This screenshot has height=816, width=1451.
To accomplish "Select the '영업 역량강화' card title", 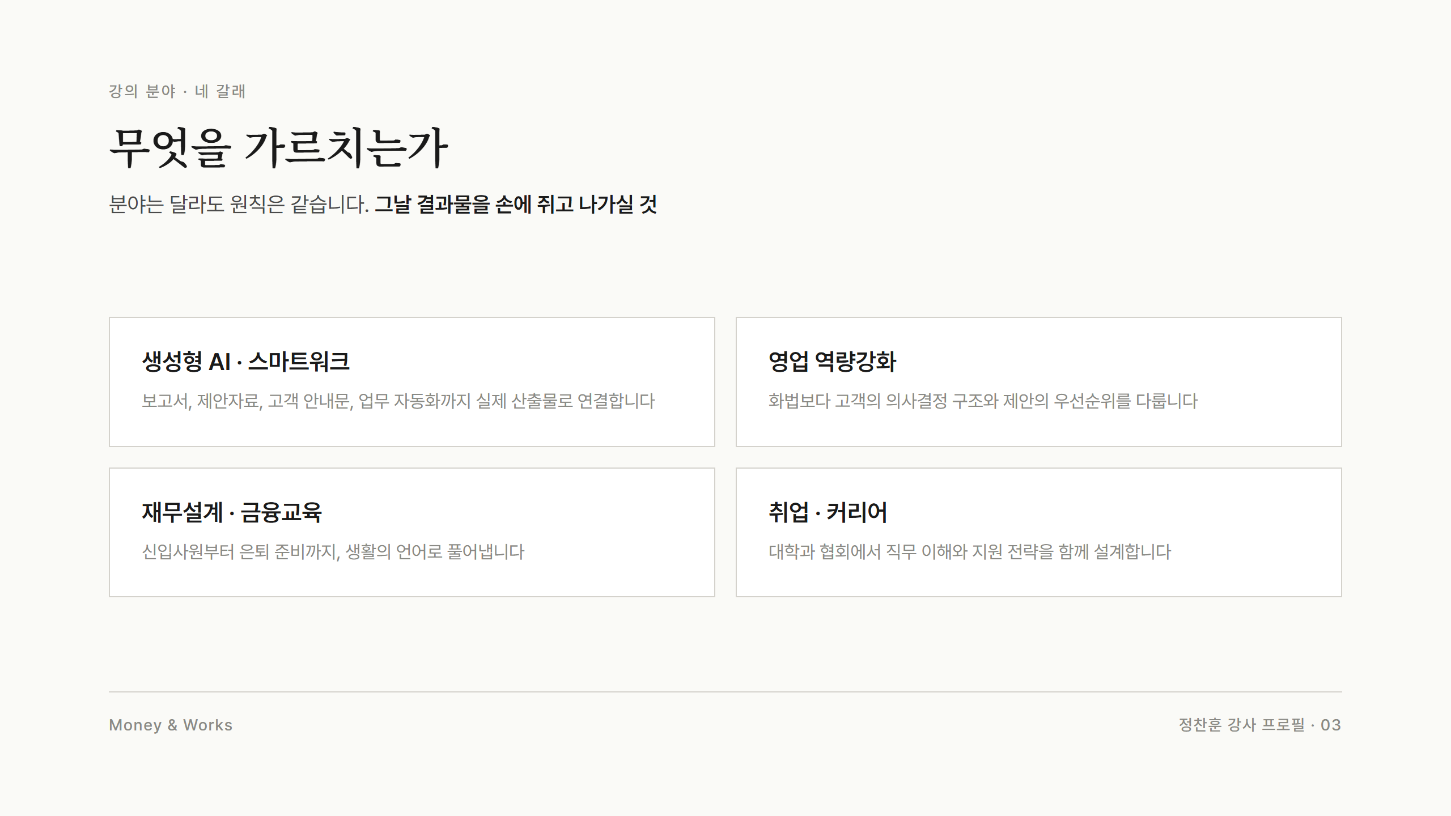I will [x=832, y=362].
